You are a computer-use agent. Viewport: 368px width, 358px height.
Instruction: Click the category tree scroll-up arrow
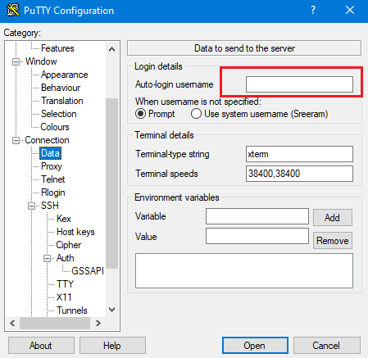(x=111, y=49)
